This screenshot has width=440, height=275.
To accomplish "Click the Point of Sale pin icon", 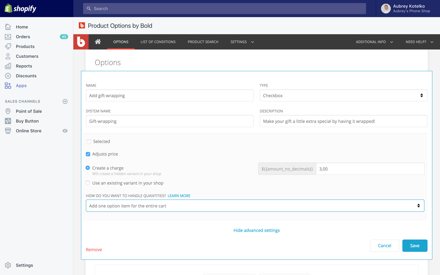I will [x=8, y=111].
